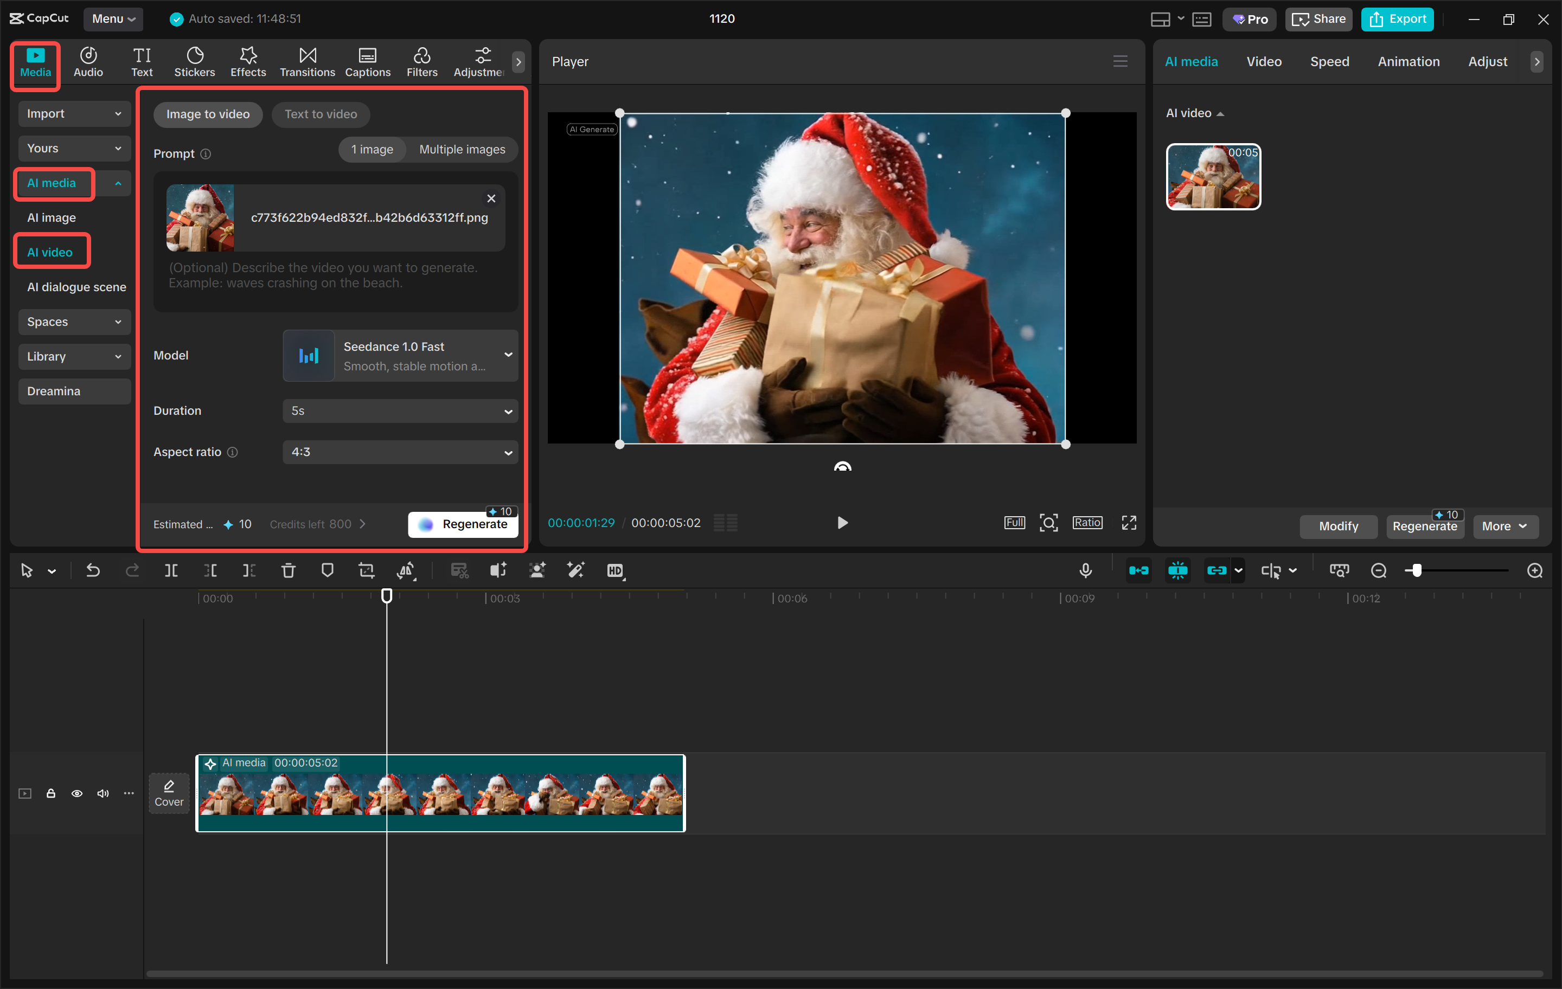Toggle linkage icon in timeline toolbar

tap(1217, 571)
